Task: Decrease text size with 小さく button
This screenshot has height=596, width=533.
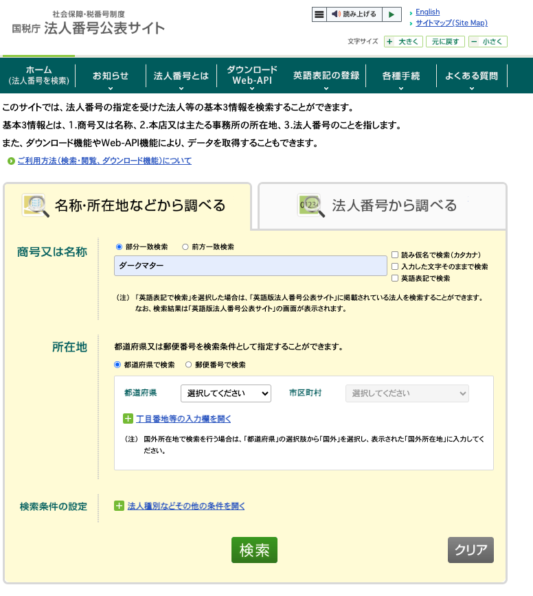Action: point(488,41)
